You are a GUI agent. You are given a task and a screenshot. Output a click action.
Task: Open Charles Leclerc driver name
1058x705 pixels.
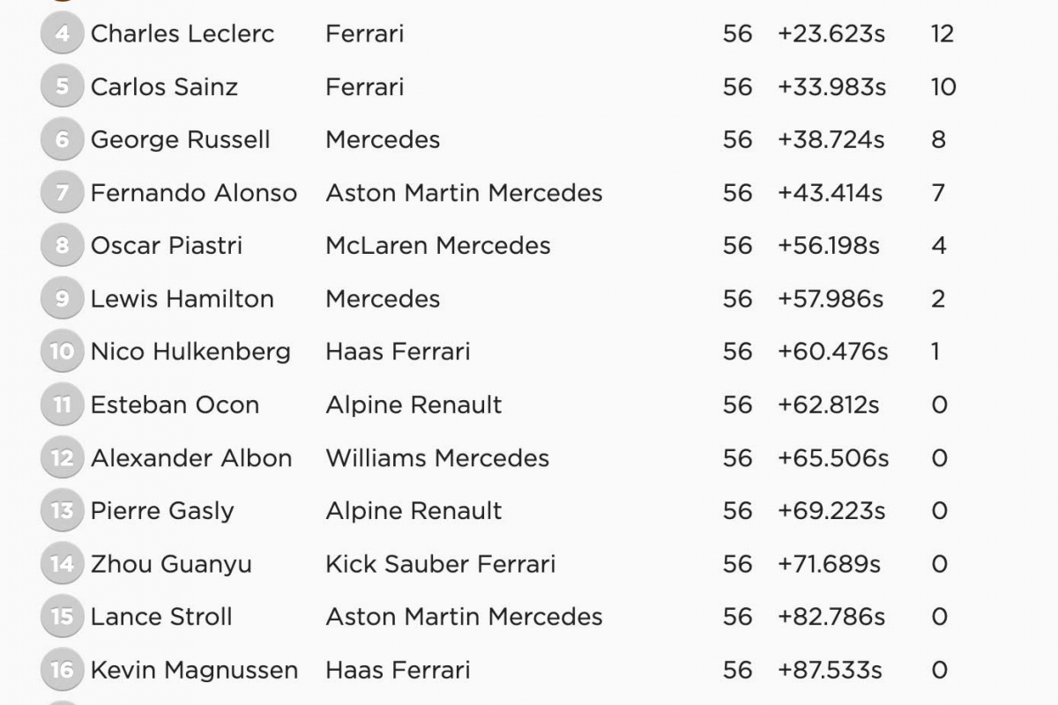click(183, 34)
